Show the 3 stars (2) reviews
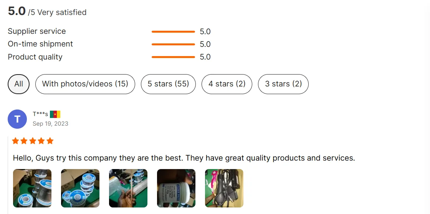Viewport: 430px width, 214px height. [283, 84]
